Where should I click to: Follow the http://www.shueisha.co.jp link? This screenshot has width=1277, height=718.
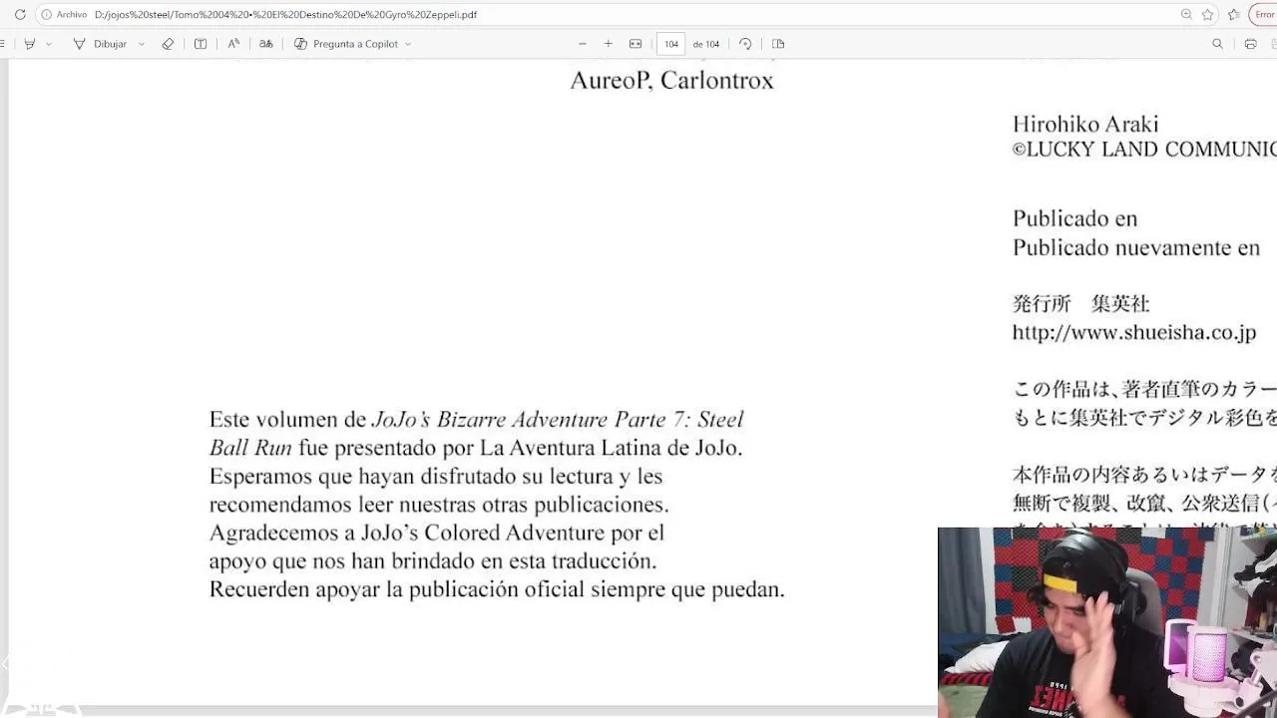click(1134, 333)
